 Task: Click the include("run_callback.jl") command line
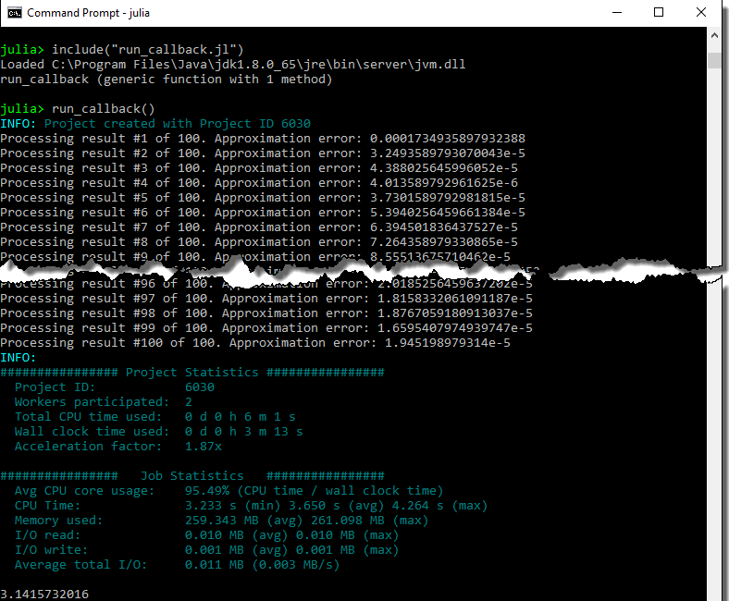point(148,49)
